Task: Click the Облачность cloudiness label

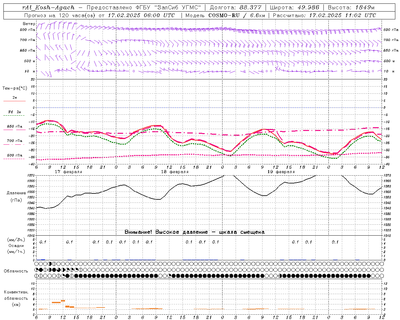Action: click(16, 271)
